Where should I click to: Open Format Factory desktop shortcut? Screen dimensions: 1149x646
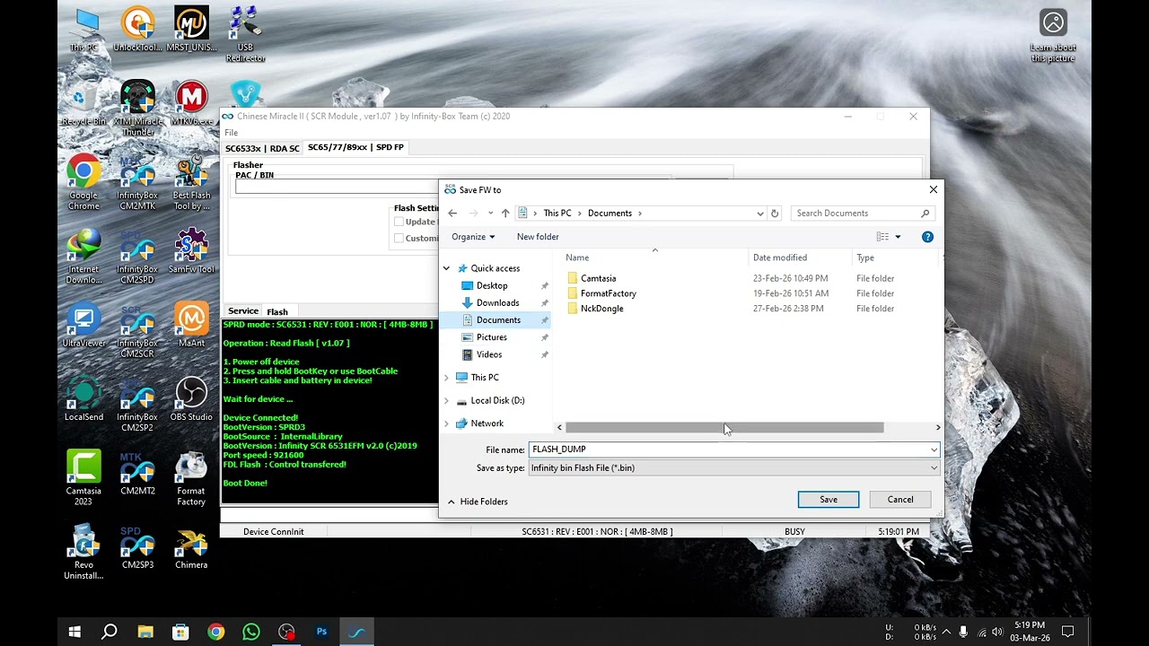pyautogui.click(x=191, y=478)
